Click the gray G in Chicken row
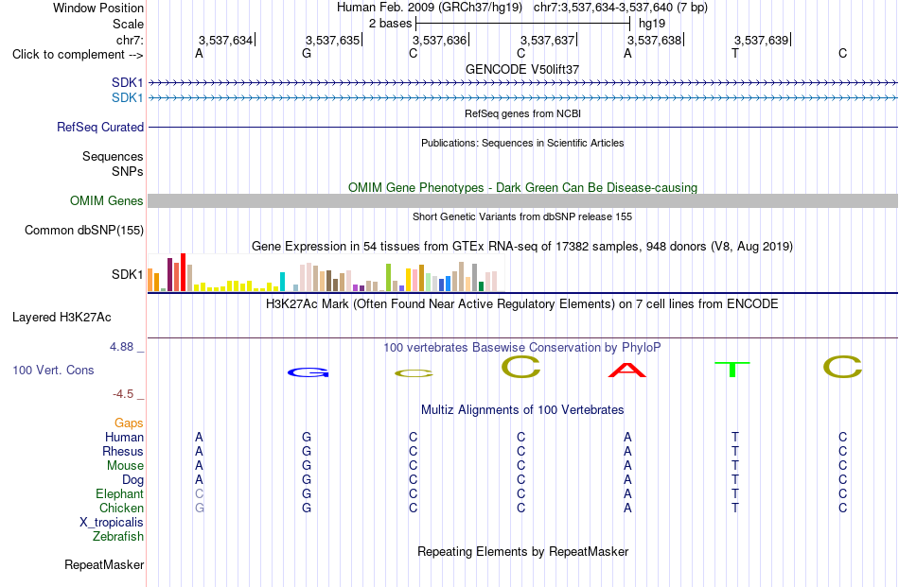 click(x=199, y=508)
